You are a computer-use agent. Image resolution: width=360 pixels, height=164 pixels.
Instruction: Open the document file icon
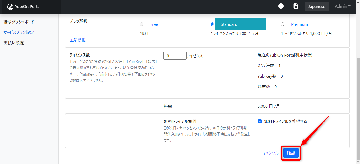coord(296,6)
